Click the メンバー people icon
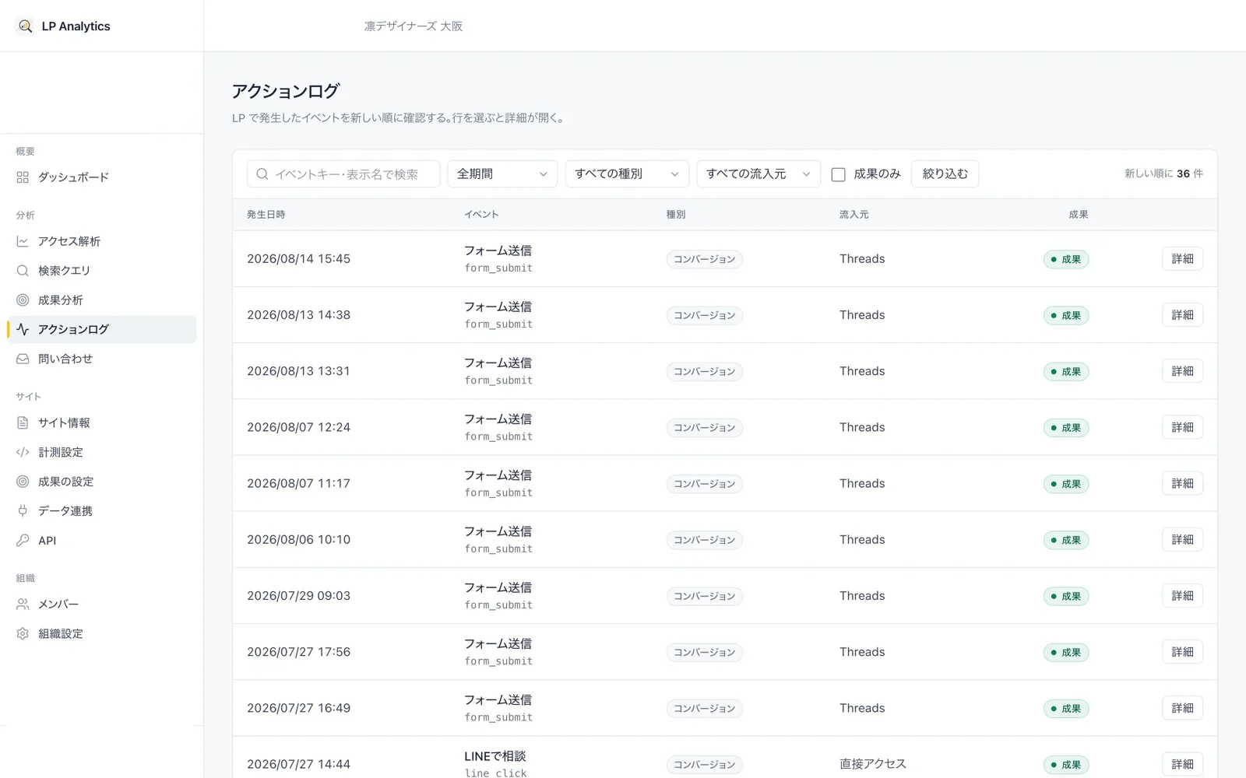The height and width of the screenshot is (778, 1246). coord(23,604)
